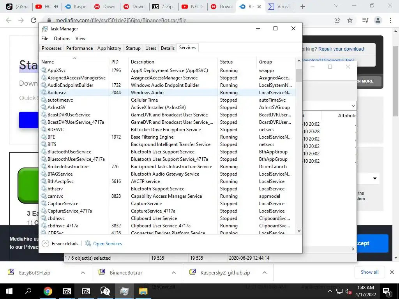The height and width of the screenshot is (299, 399).
Task: Click the muted speaker tray icon
Action: pyautogui.click(x=348, y=291)
